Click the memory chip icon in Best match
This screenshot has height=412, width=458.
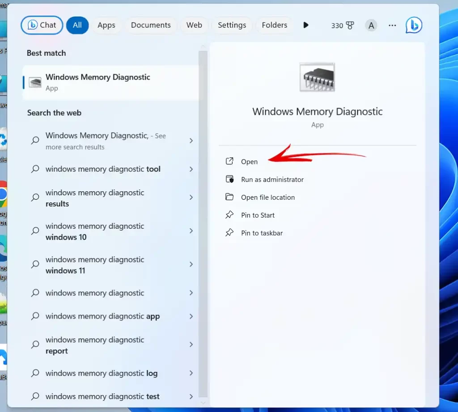point(35,82)
